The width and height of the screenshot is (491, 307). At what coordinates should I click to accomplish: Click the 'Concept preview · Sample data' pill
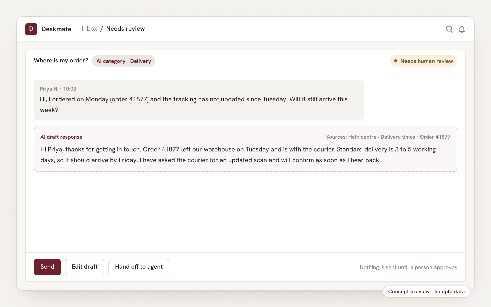(x=426, y=292)
